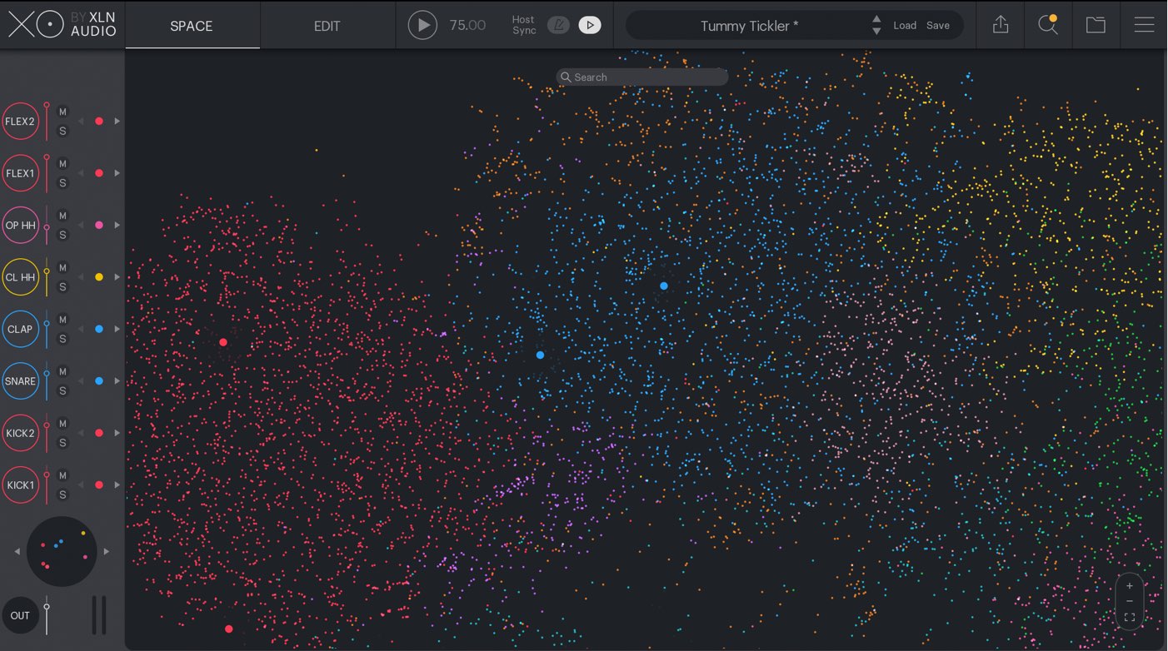Mute the CLAP channel

click(x=62, y=320)
